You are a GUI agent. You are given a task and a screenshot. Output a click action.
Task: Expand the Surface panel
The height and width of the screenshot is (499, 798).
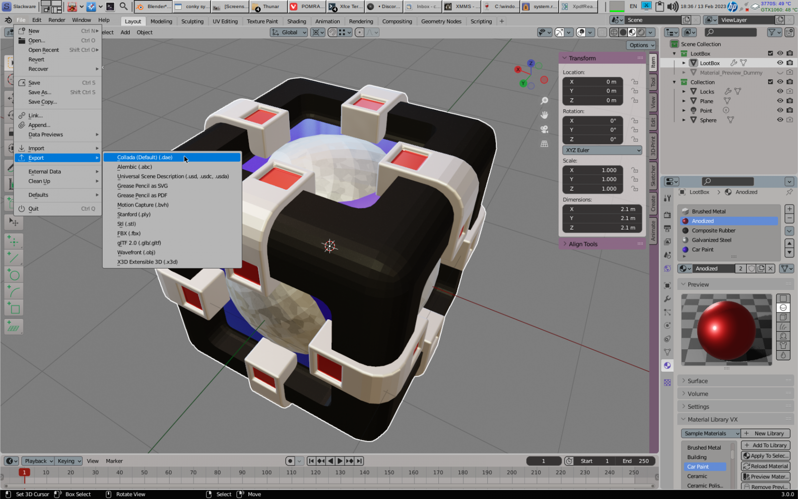click(697, 381)
